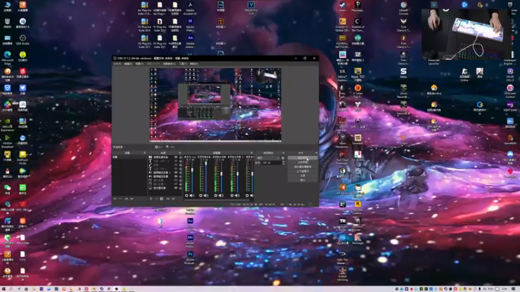Screen dimensions: 520x292
Task: Mute the fifth mixer channel speaker
Action: coord(252,195)
